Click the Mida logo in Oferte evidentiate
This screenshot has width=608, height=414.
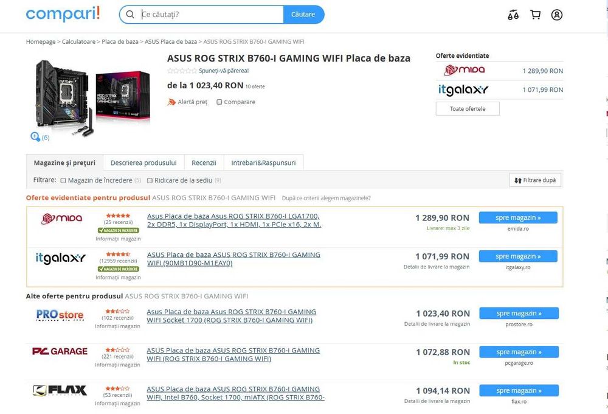(x=464, y=70)
